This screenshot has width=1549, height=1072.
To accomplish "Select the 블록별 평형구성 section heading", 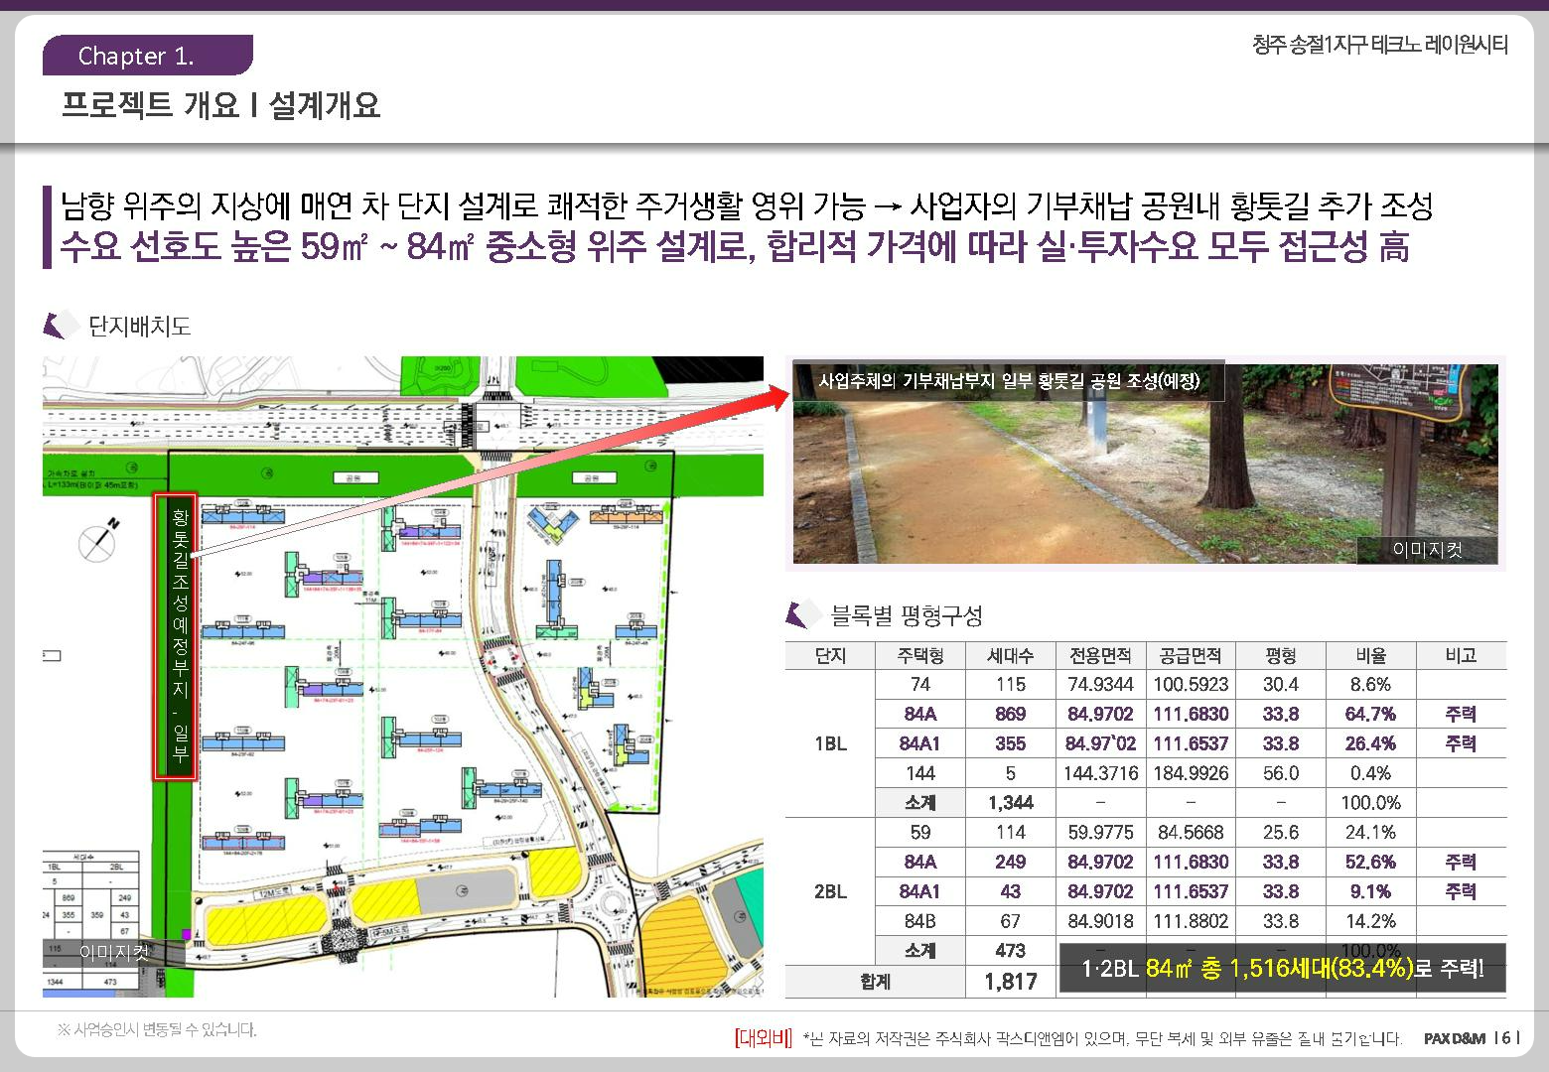I will (x=907, y=616).
